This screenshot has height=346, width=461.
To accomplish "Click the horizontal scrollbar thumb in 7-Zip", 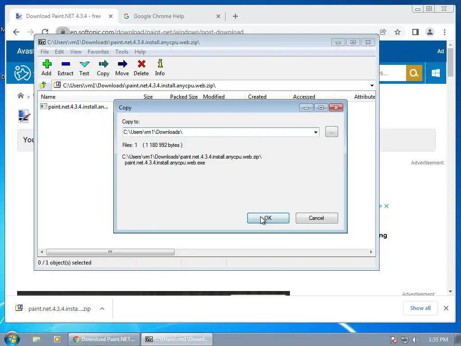I will [x=110, y=252].
